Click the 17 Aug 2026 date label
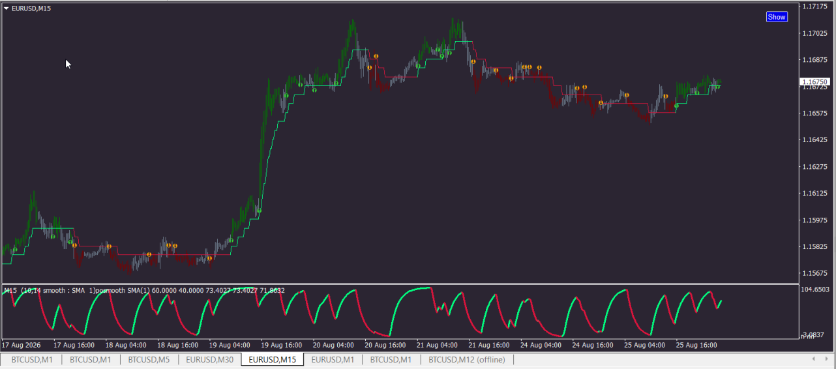836x369 pixels. click(22, 345)
